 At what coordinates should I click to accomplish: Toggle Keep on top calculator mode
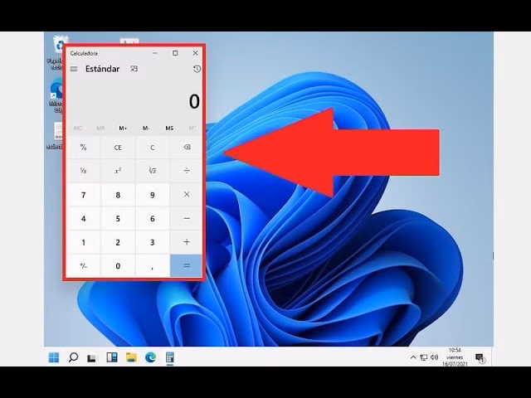coord(134,69)
